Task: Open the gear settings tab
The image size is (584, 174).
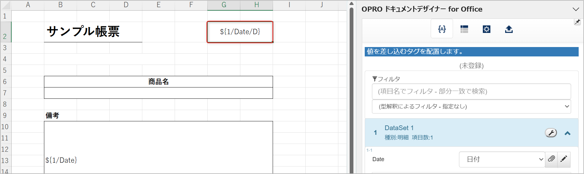Action: 486,29
